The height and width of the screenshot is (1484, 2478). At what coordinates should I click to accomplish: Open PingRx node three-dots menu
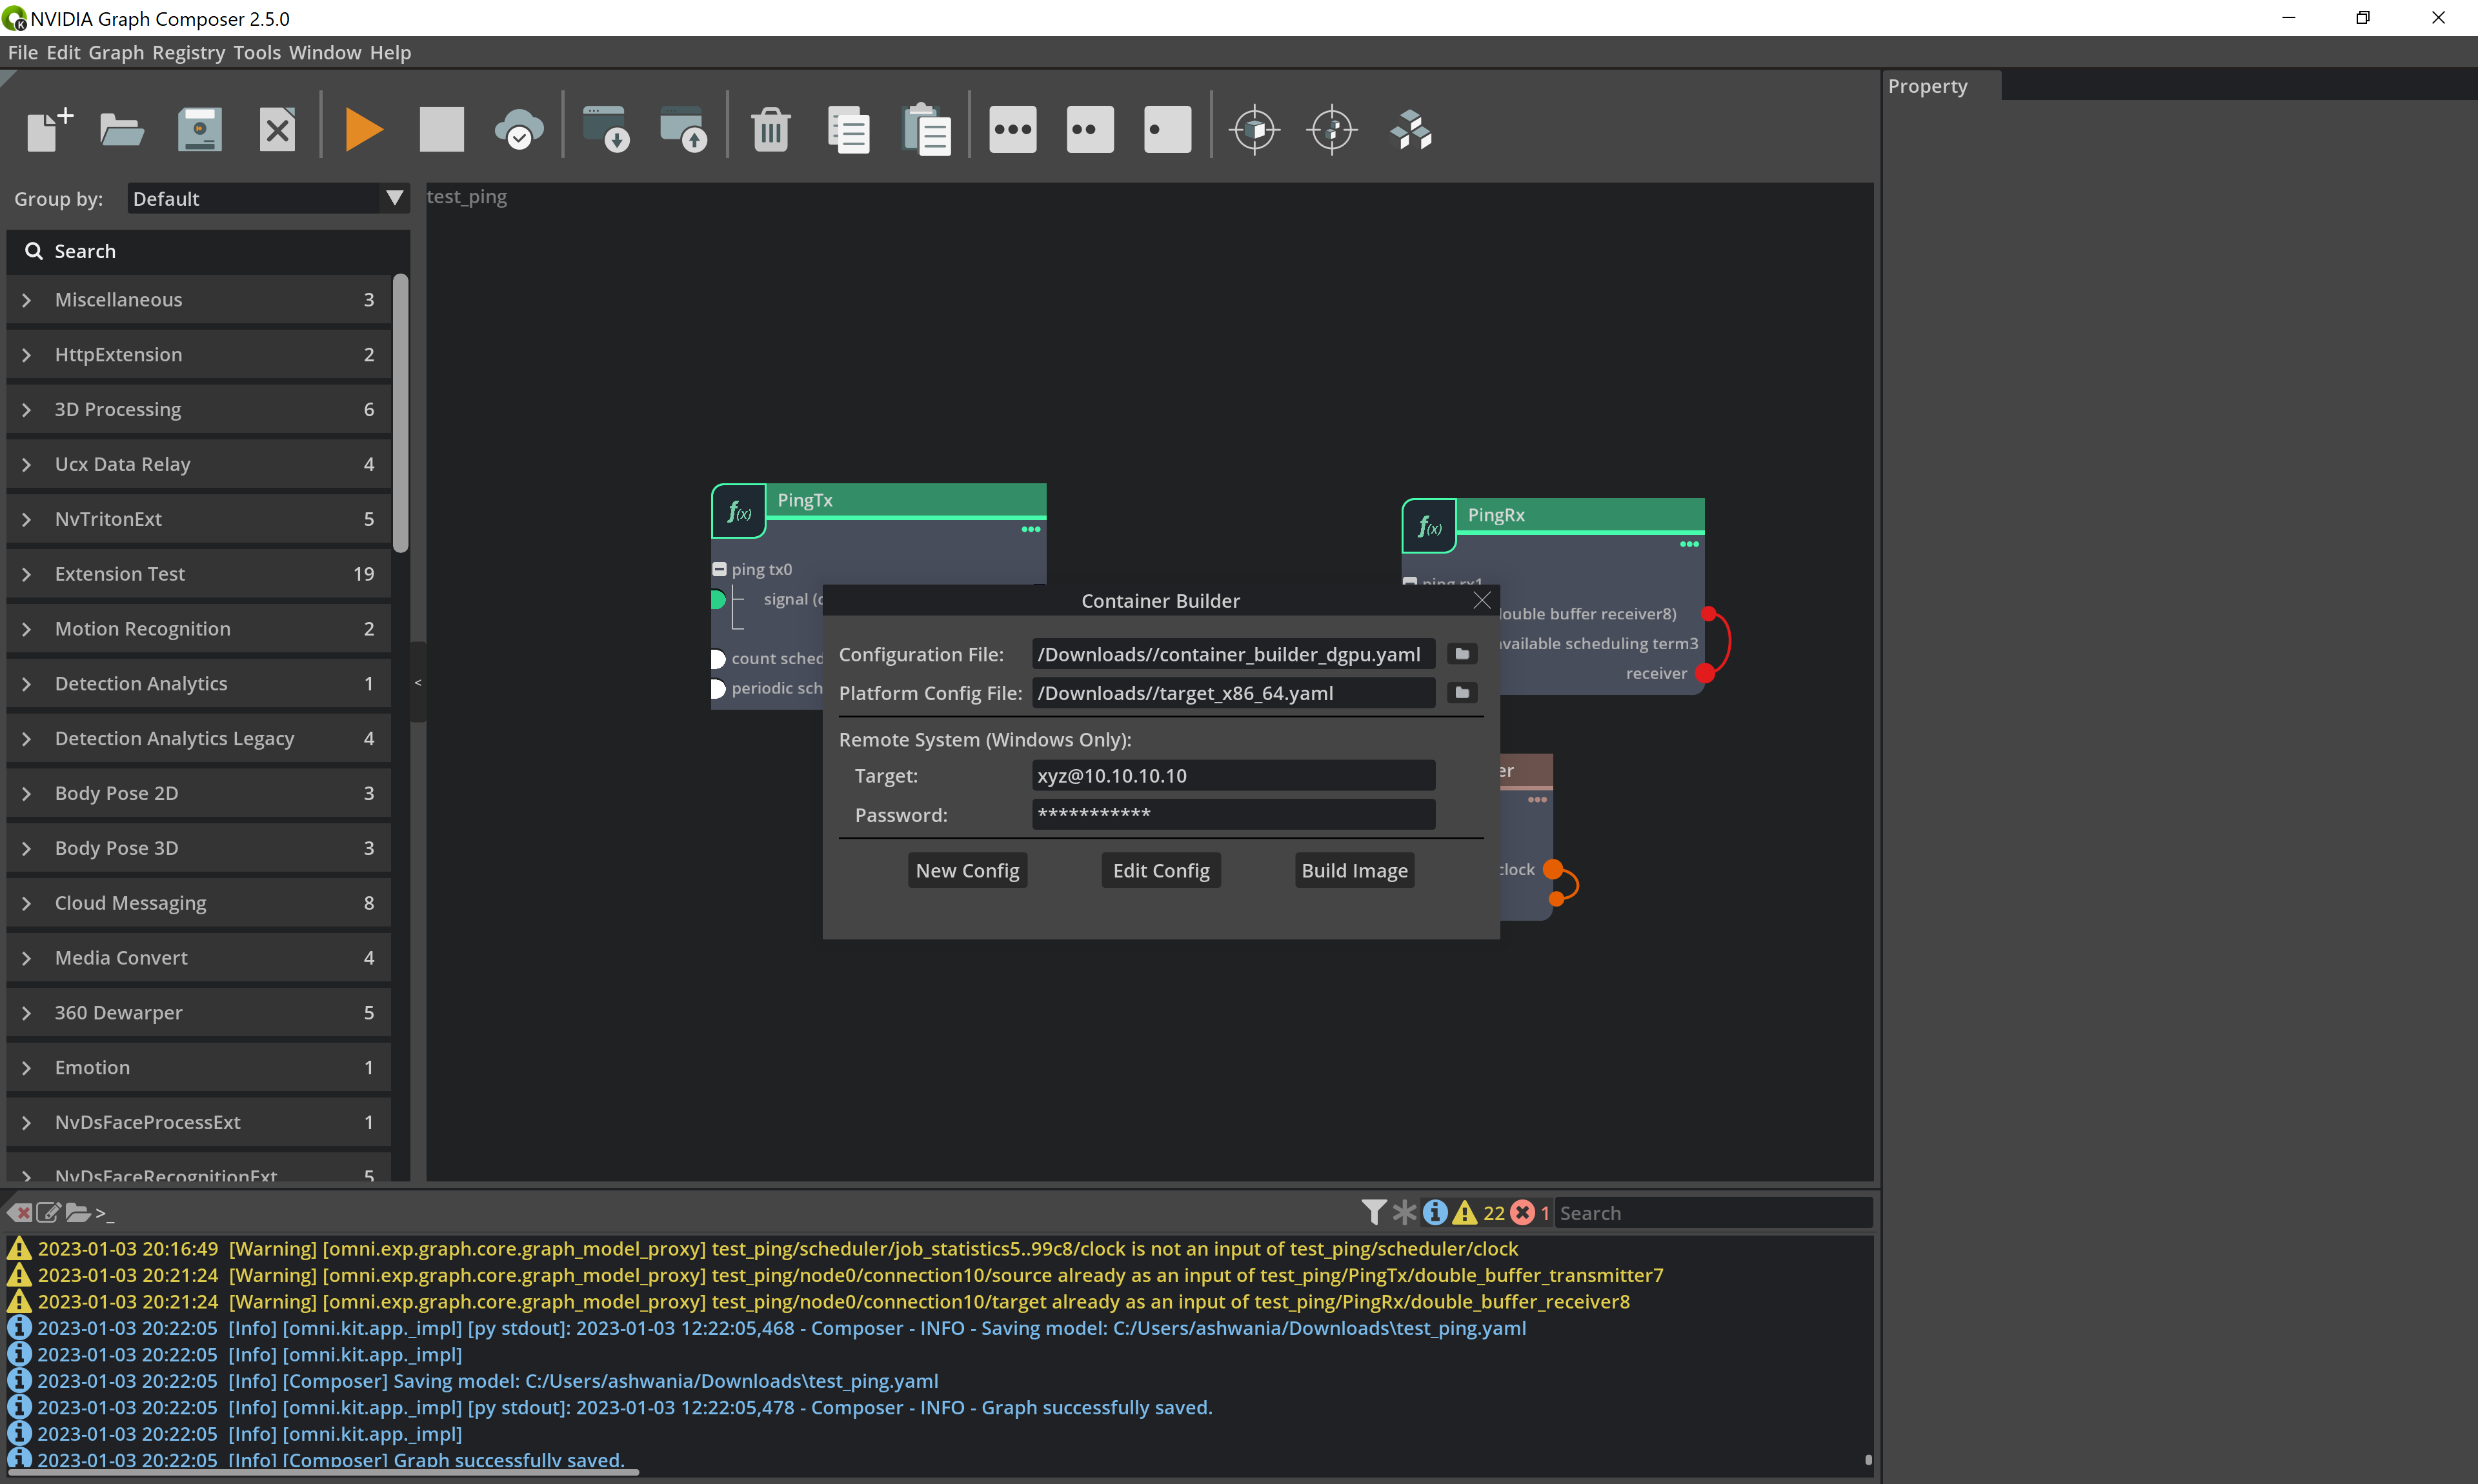coord(1689,544)
